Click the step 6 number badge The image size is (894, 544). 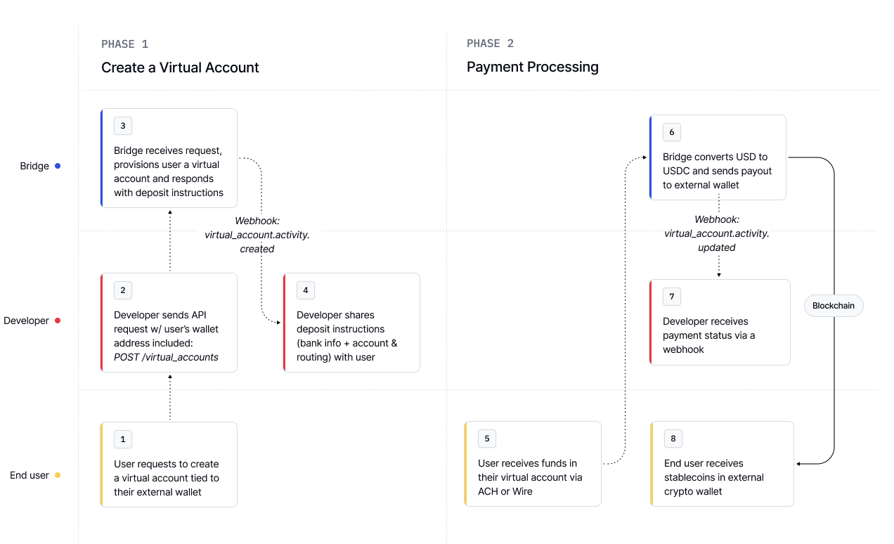click(x=672, y=132)
